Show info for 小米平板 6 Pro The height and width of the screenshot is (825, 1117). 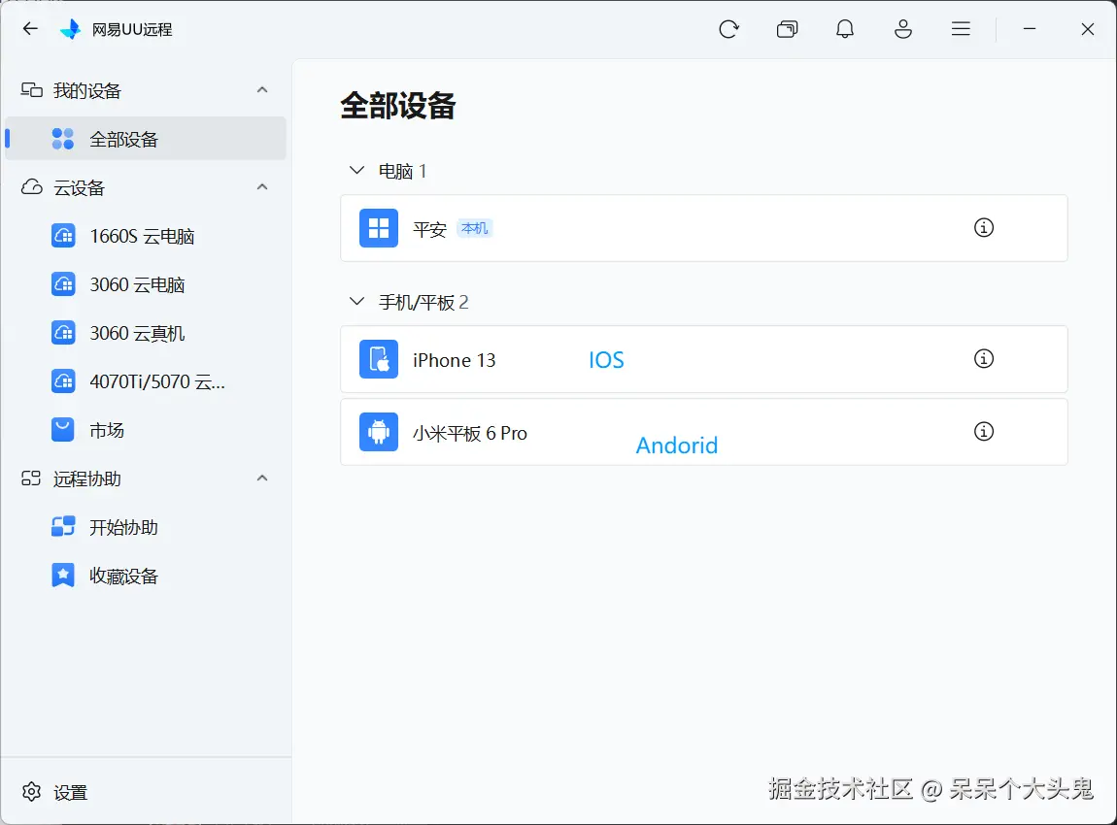tap(984, 431)
